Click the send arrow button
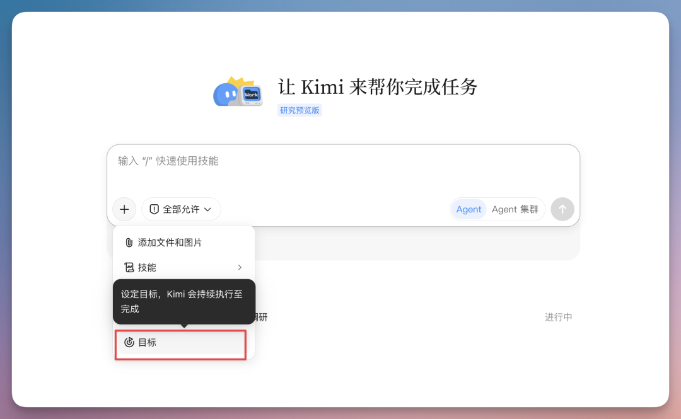681x419 pixels. [x=562, y=209]
